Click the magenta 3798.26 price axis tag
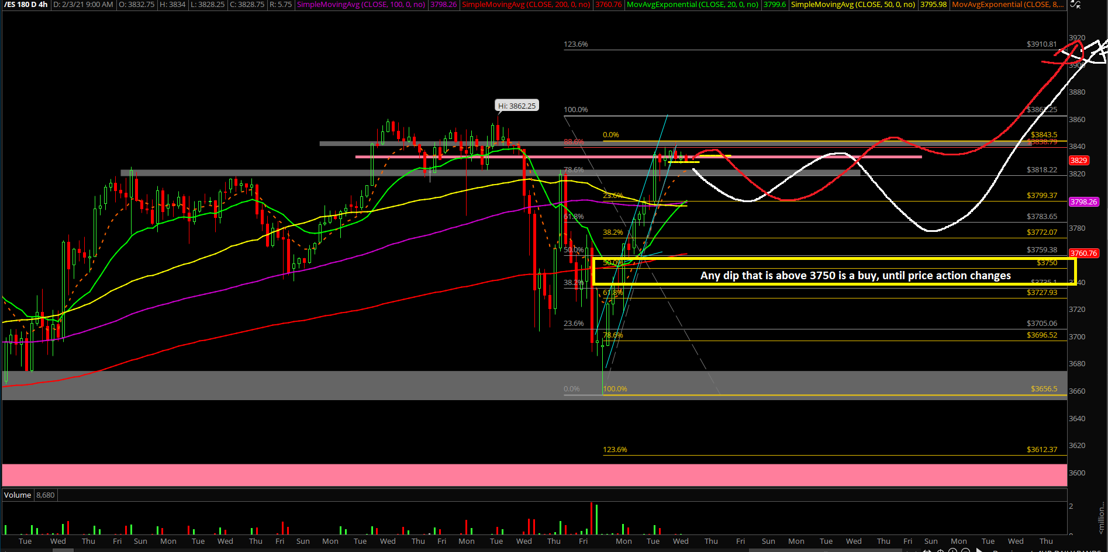This screenshot has height=552, width=1108. (1083, 202)
